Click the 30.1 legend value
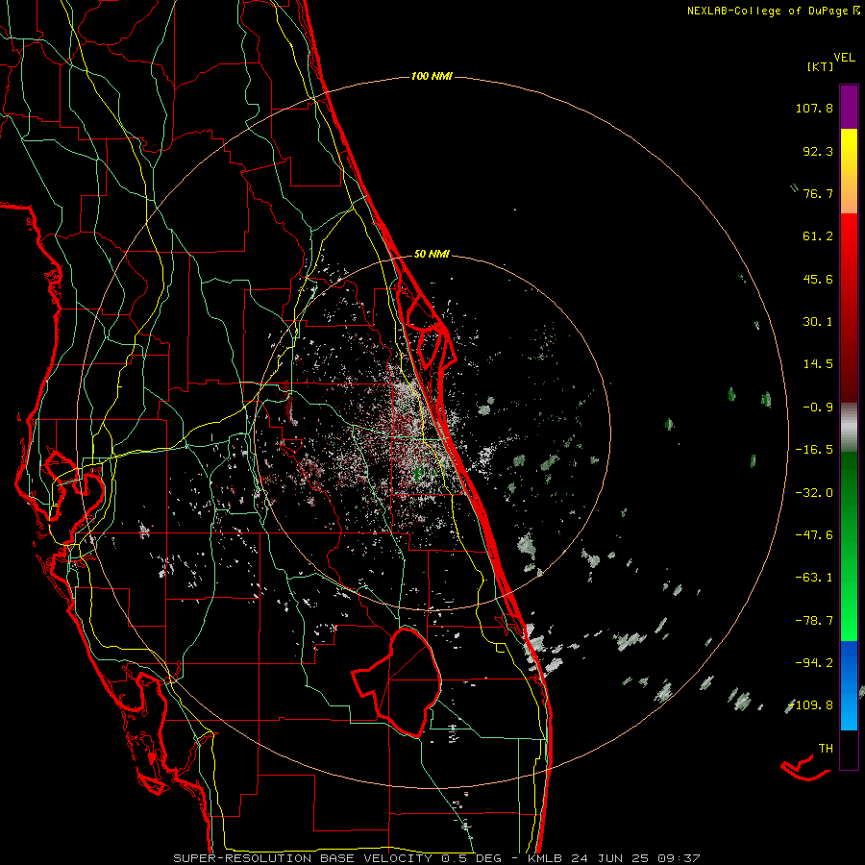This screenshot has width=865, height=865. 818,322
